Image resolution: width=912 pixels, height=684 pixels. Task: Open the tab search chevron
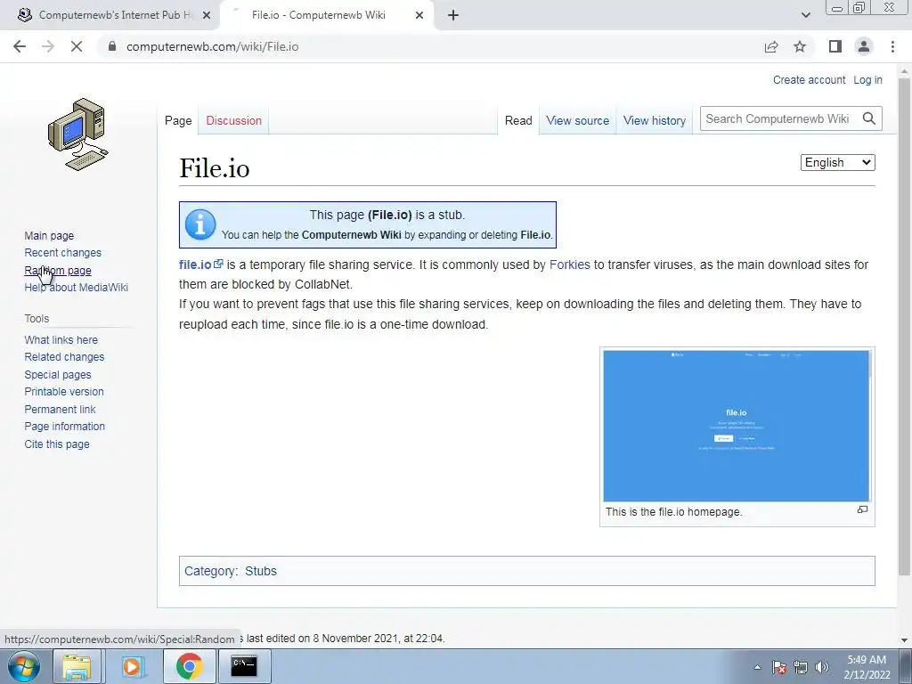click(805, 15)
